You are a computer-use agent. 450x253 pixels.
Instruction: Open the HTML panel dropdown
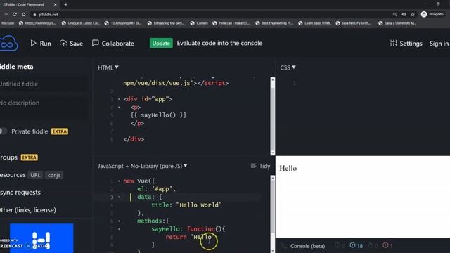(x=108, y=67)
